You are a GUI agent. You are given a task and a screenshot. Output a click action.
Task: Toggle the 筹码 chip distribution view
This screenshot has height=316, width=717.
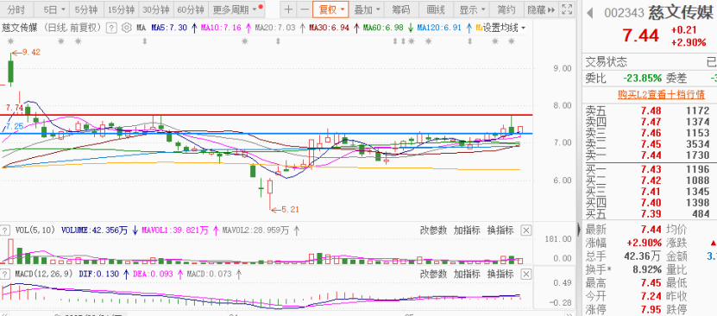tap(400, 9)
